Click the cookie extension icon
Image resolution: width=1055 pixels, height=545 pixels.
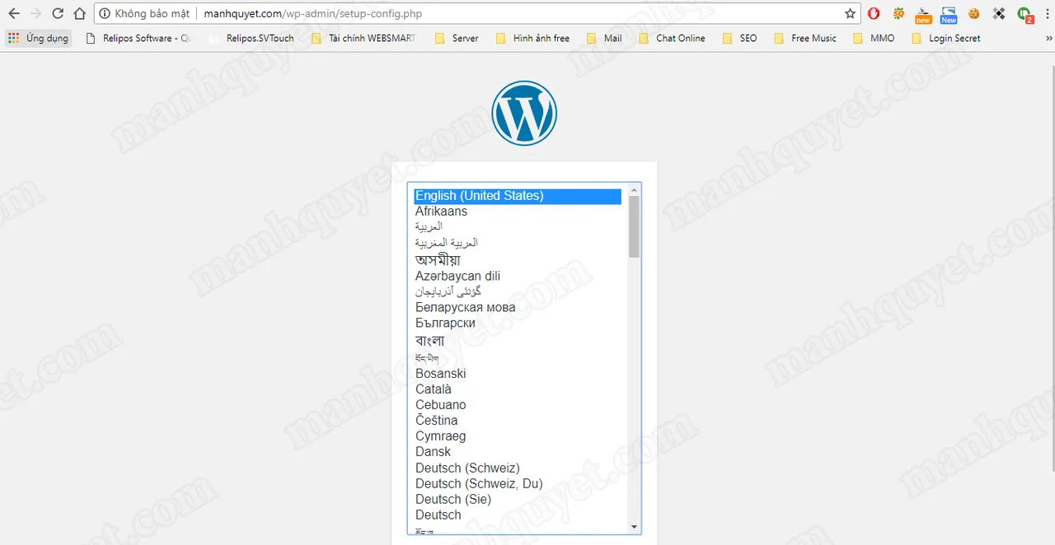[974, 13]
